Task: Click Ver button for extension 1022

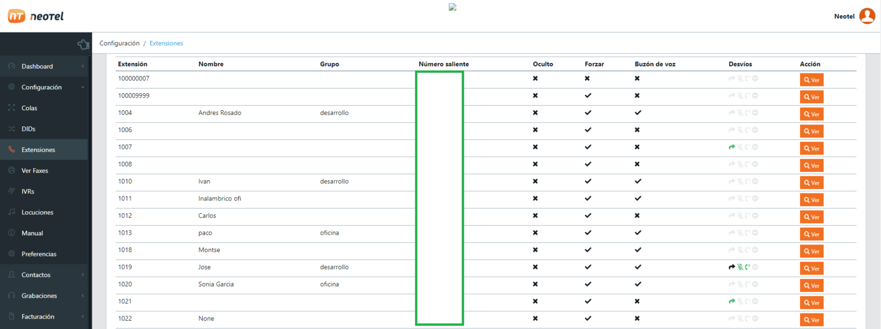Action: point(812,320)
